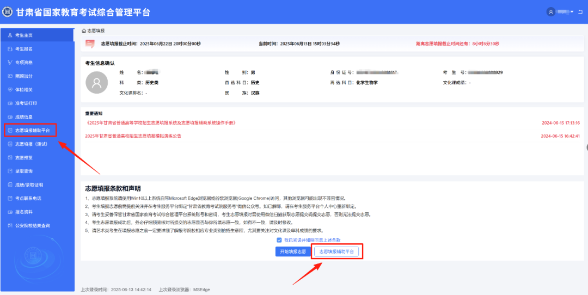Uncheck the 我已阅读并知晓同意上述条款 checkbox
This screenshot has height=295, width=588.
click(x=279, y=240)
